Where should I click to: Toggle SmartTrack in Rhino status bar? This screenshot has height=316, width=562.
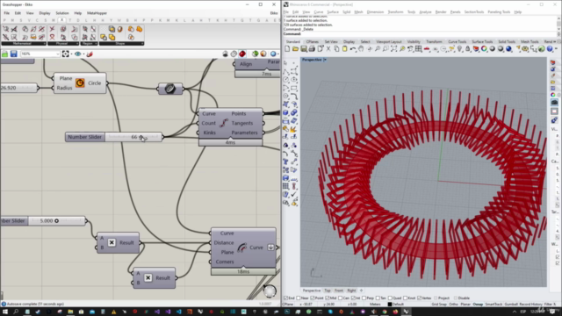494,305
